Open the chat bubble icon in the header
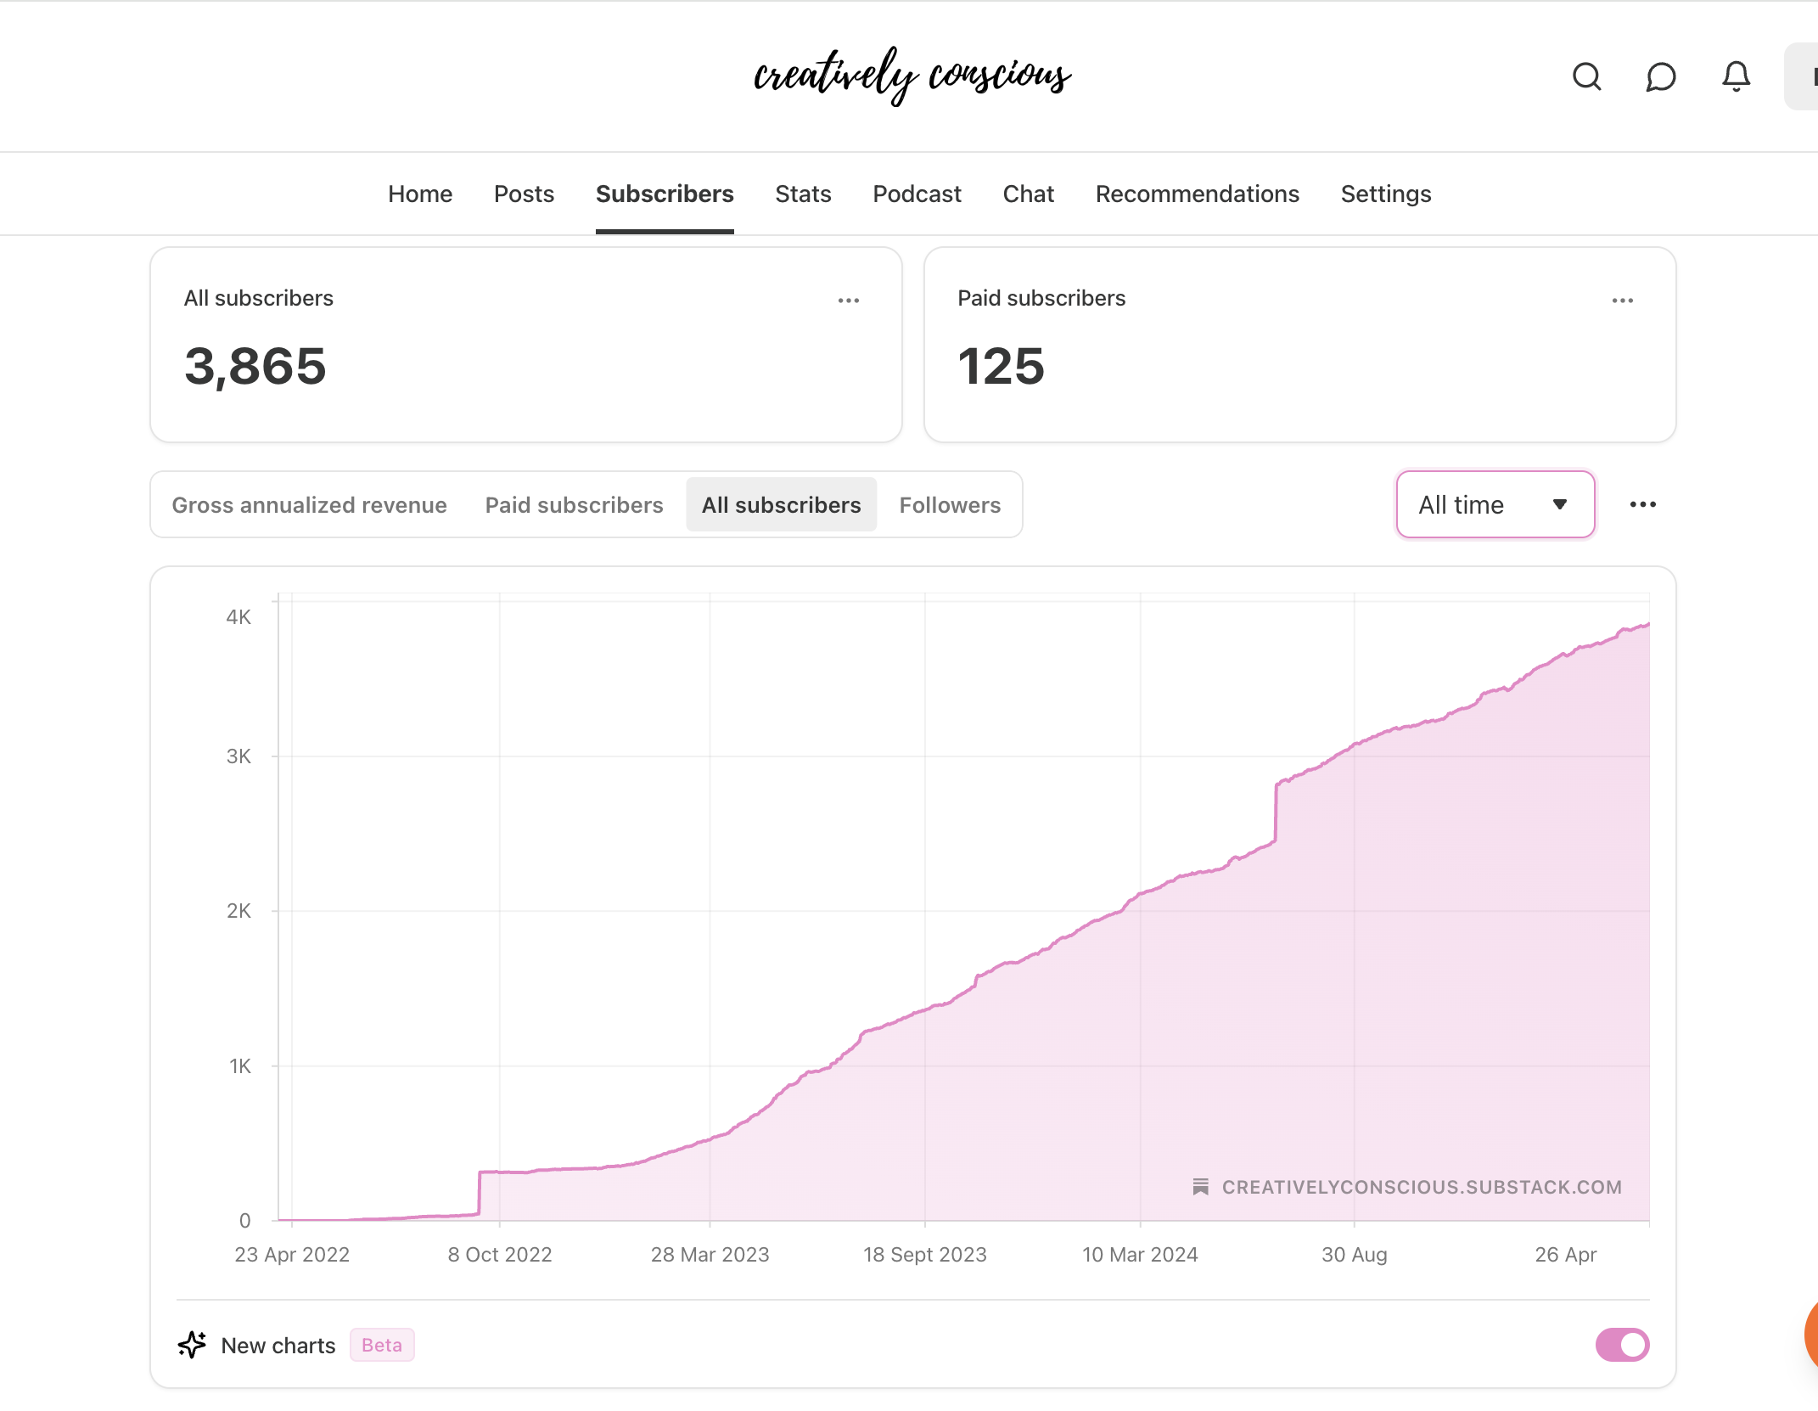This screenshot has width=1818, height=1411. pos(1661,77)
